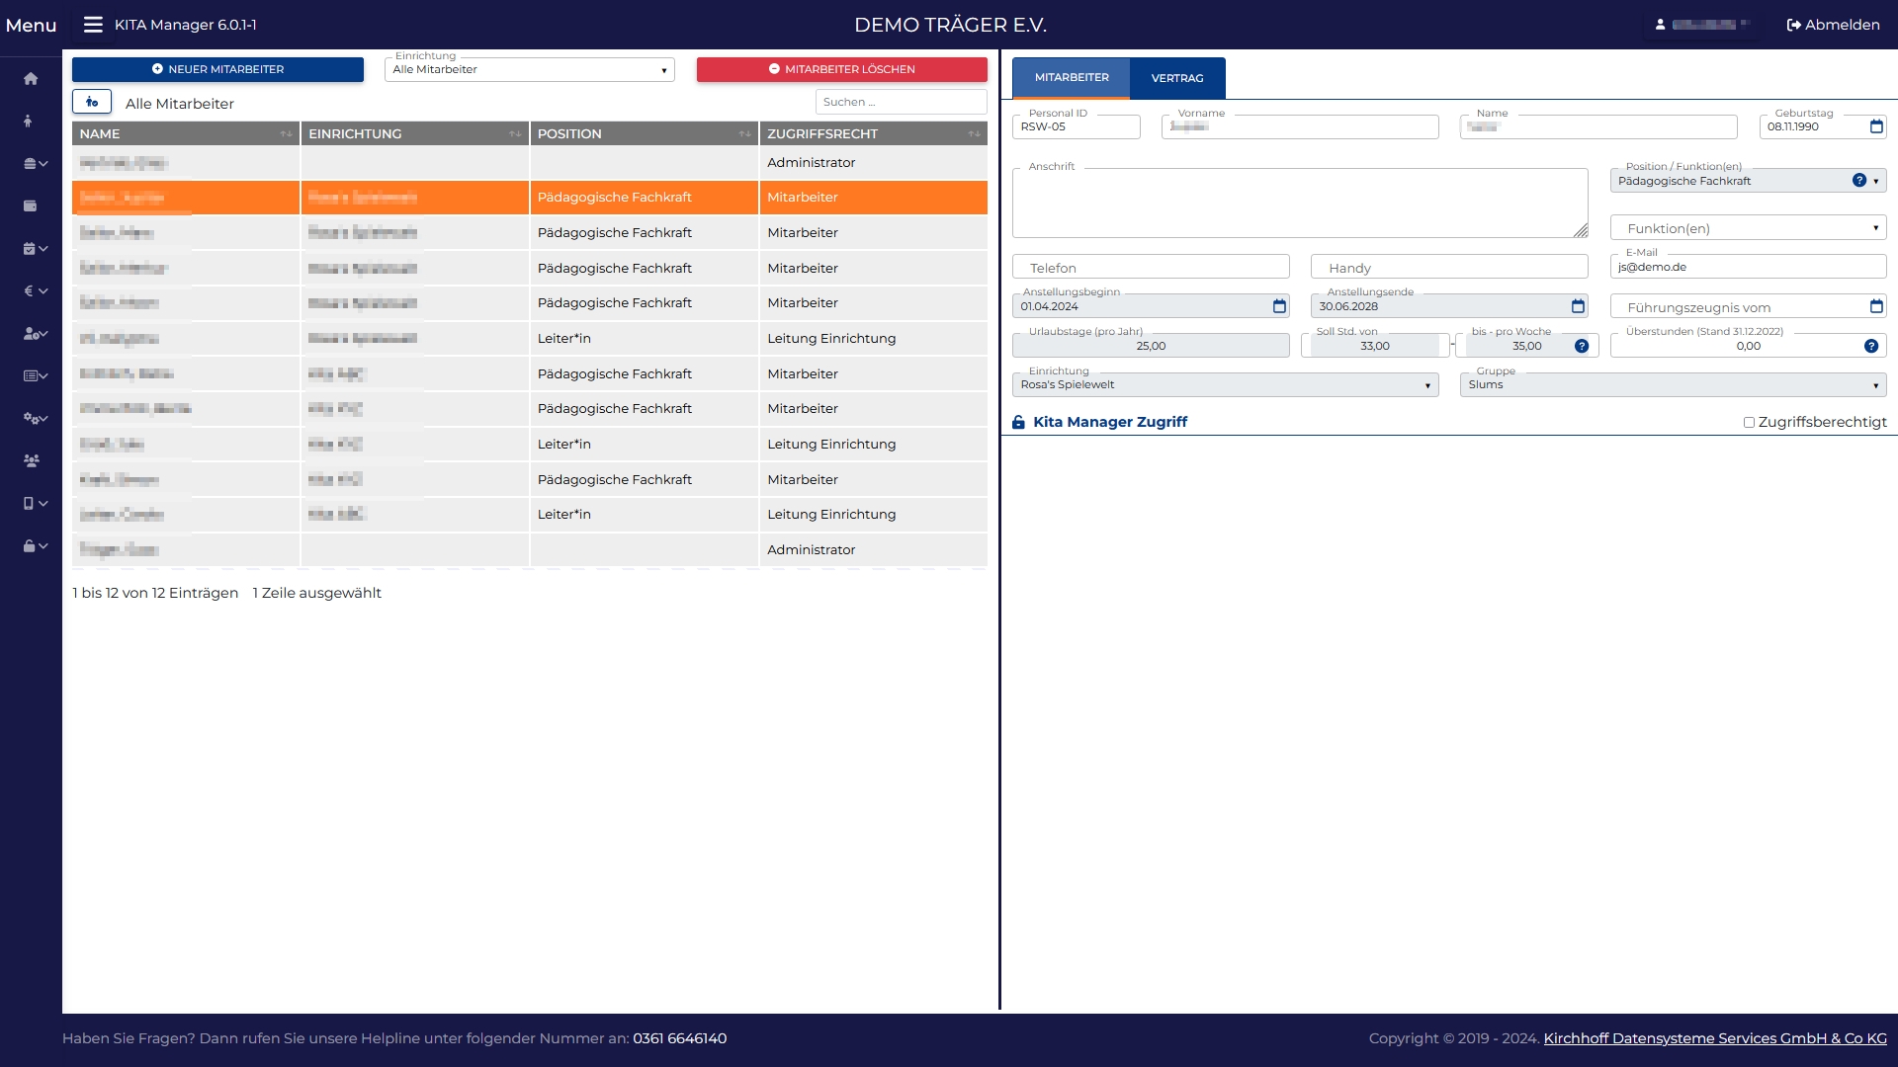Sort table by the Position column
This screenshot has width=1898, height=1067.
tap(644, 133)
